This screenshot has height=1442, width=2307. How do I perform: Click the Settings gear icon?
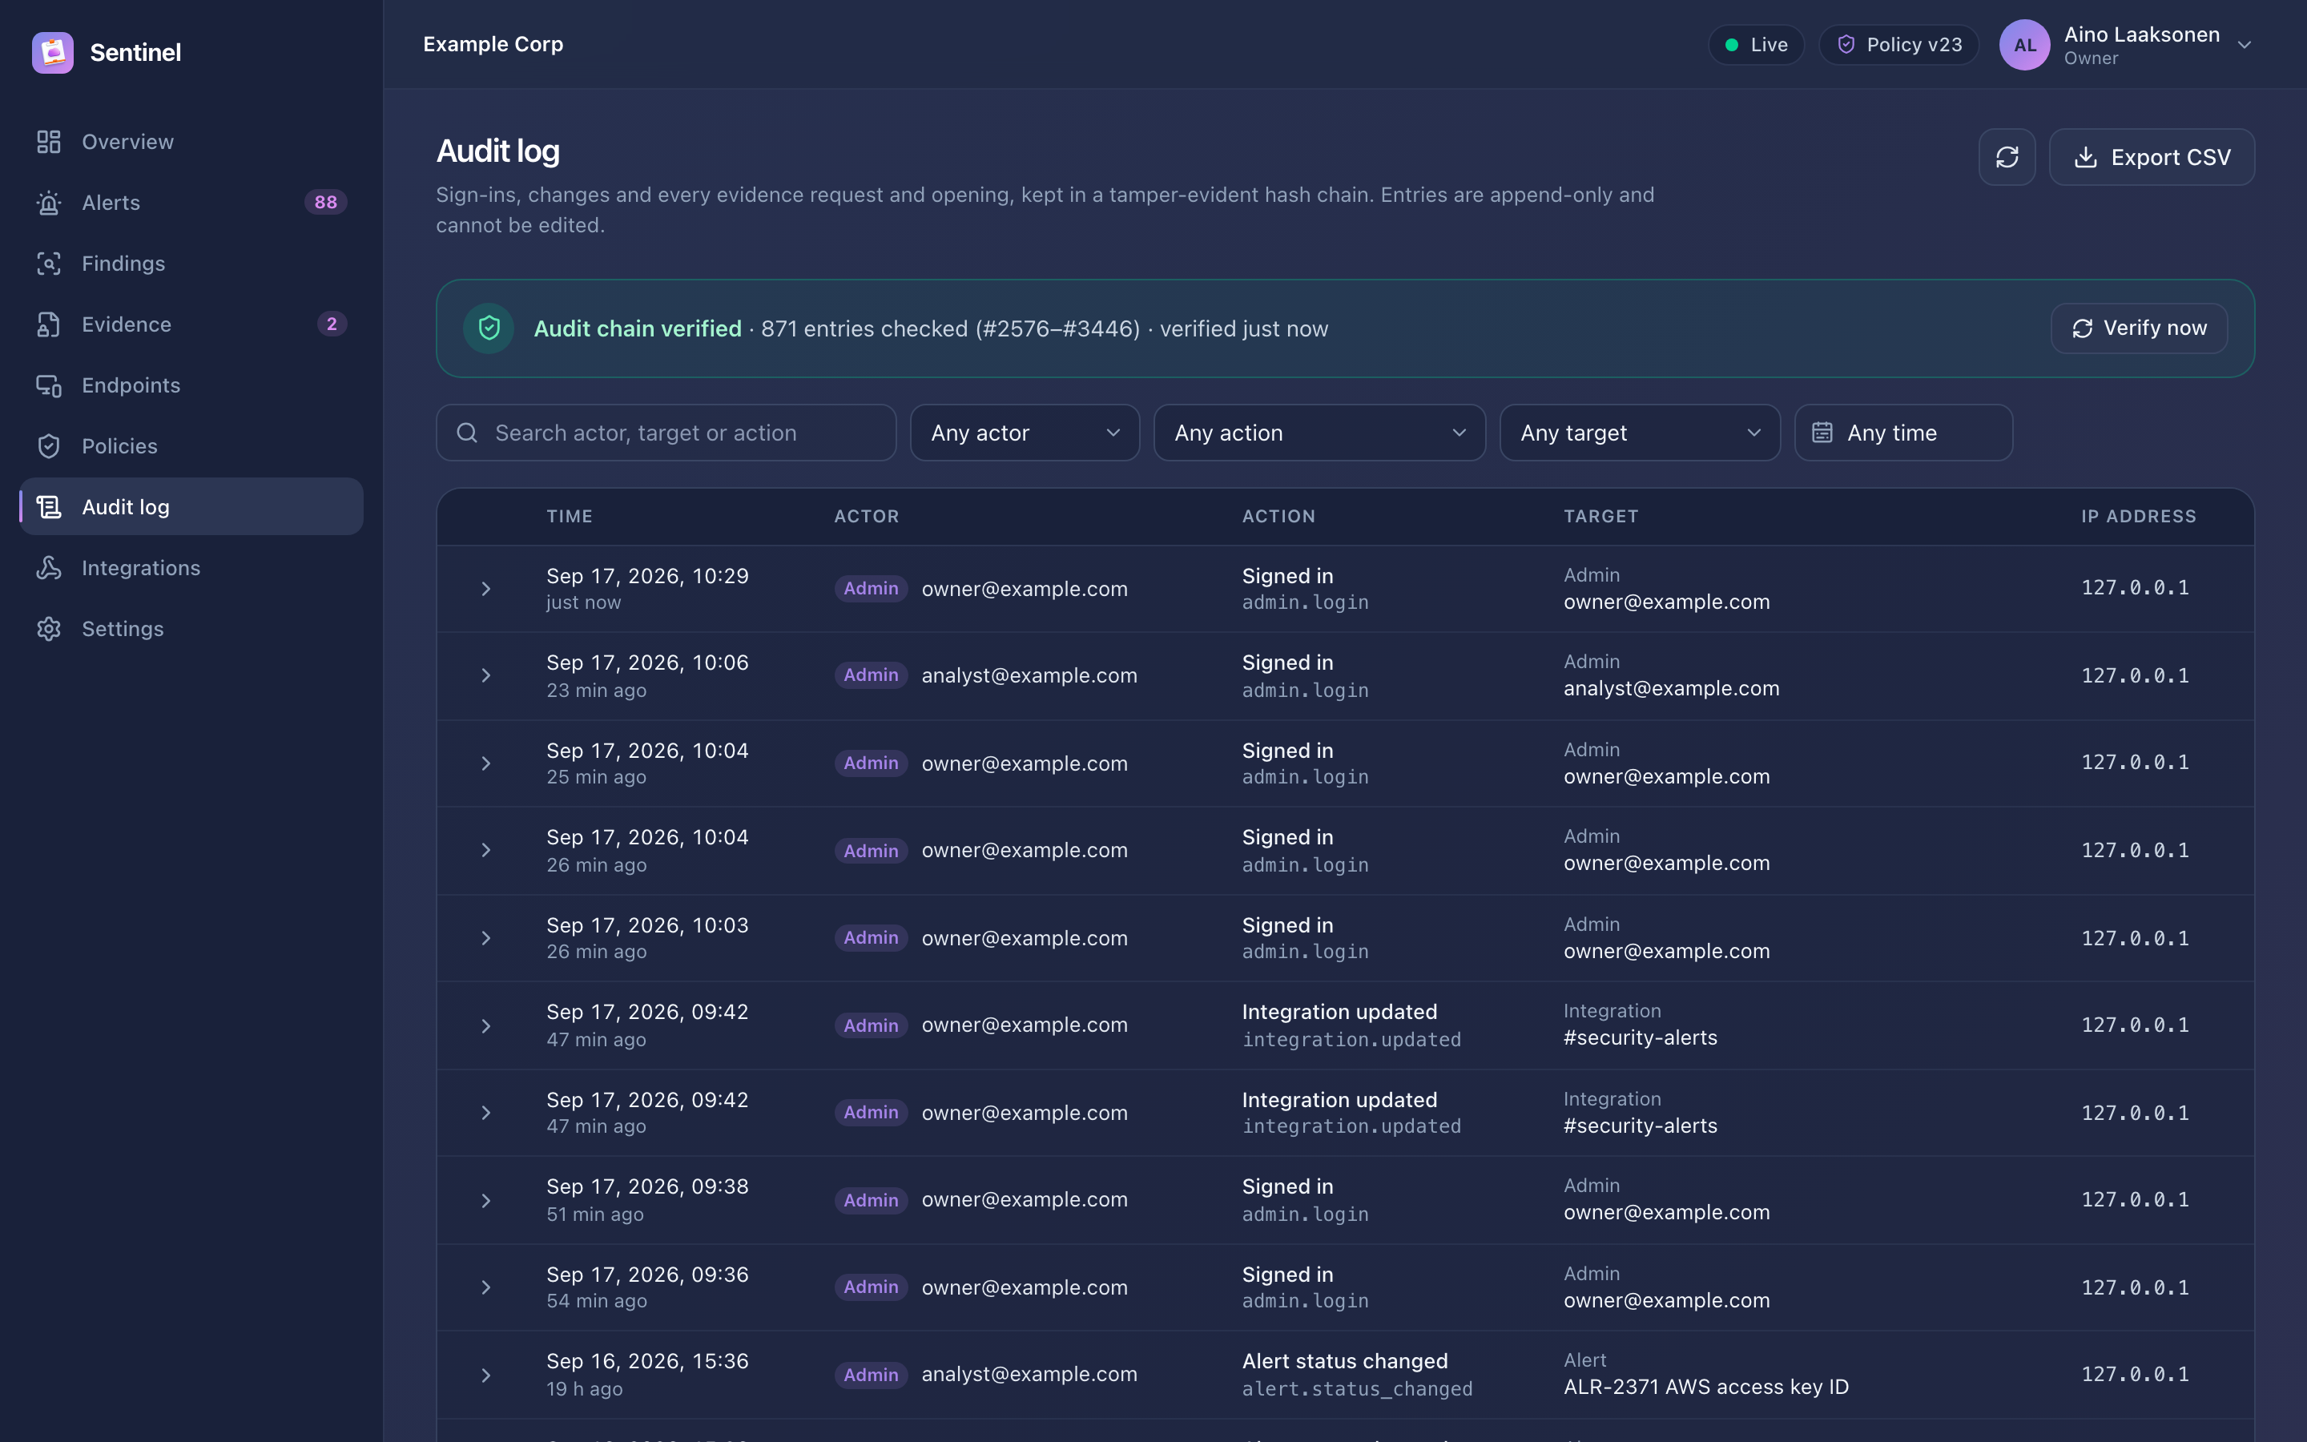(49, 629)
